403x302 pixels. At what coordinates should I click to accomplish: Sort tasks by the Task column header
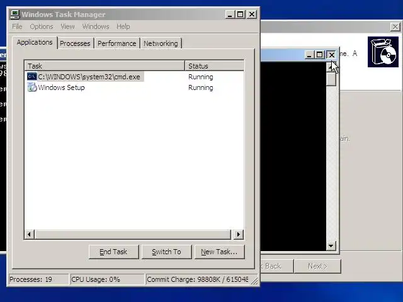click(105, 66)
